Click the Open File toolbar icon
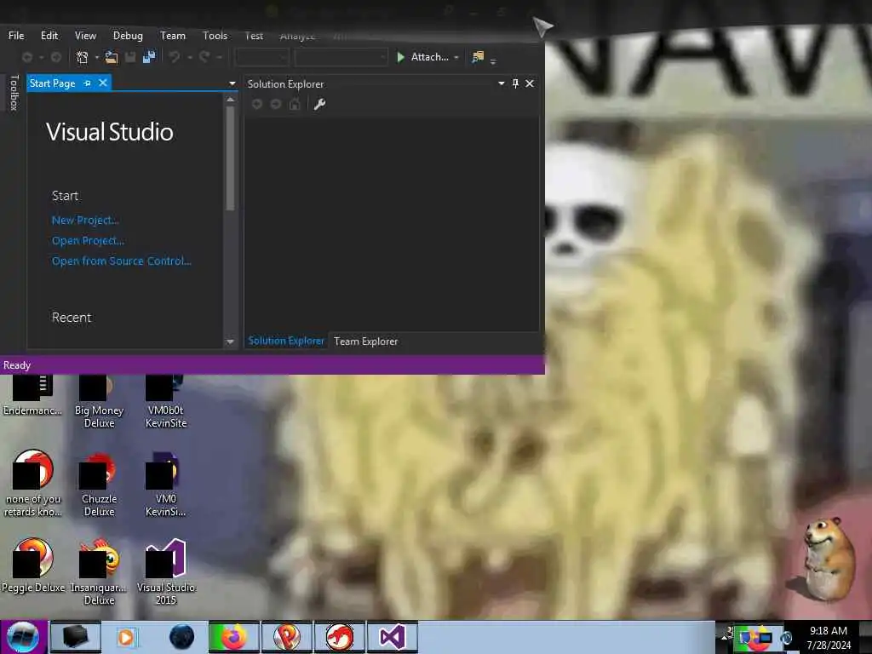The width and height of the screenshot is (872, 654). coord(112,57)
